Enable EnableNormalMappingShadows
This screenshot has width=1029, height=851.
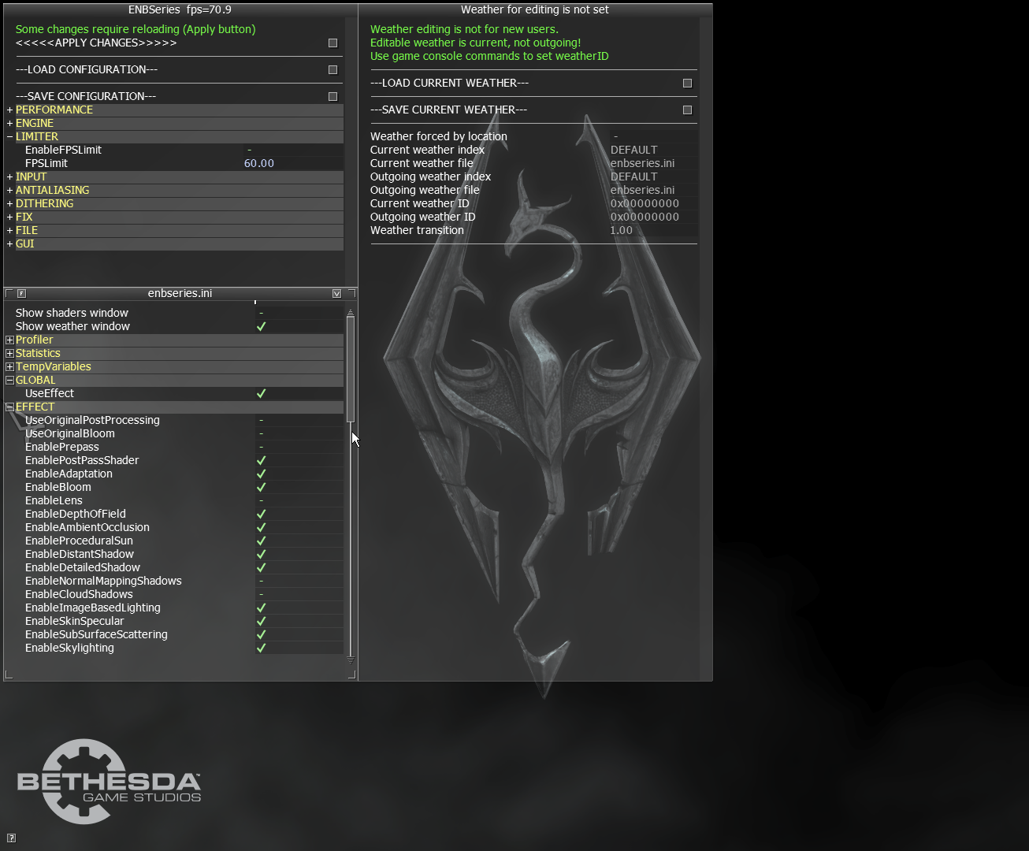coord(299,581)
